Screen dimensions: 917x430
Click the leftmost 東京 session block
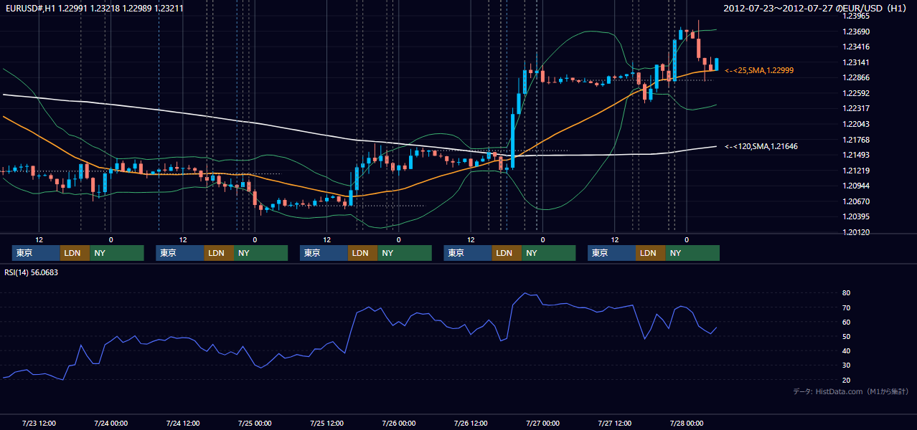pyautogui.click(x=36, y=253)
